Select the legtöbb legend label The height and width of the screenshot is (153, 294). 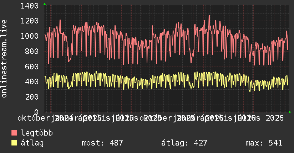(37, 133)
